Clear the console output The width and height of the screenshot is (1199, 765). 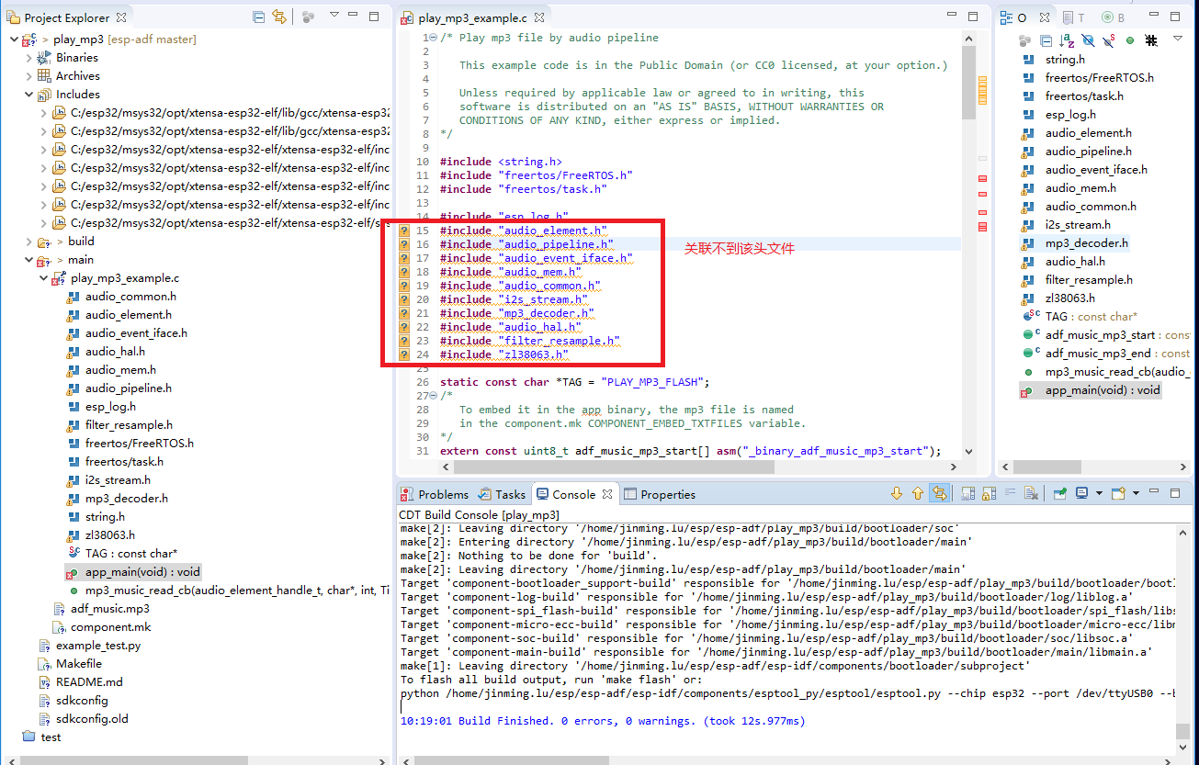click(x=1031, y=493)
